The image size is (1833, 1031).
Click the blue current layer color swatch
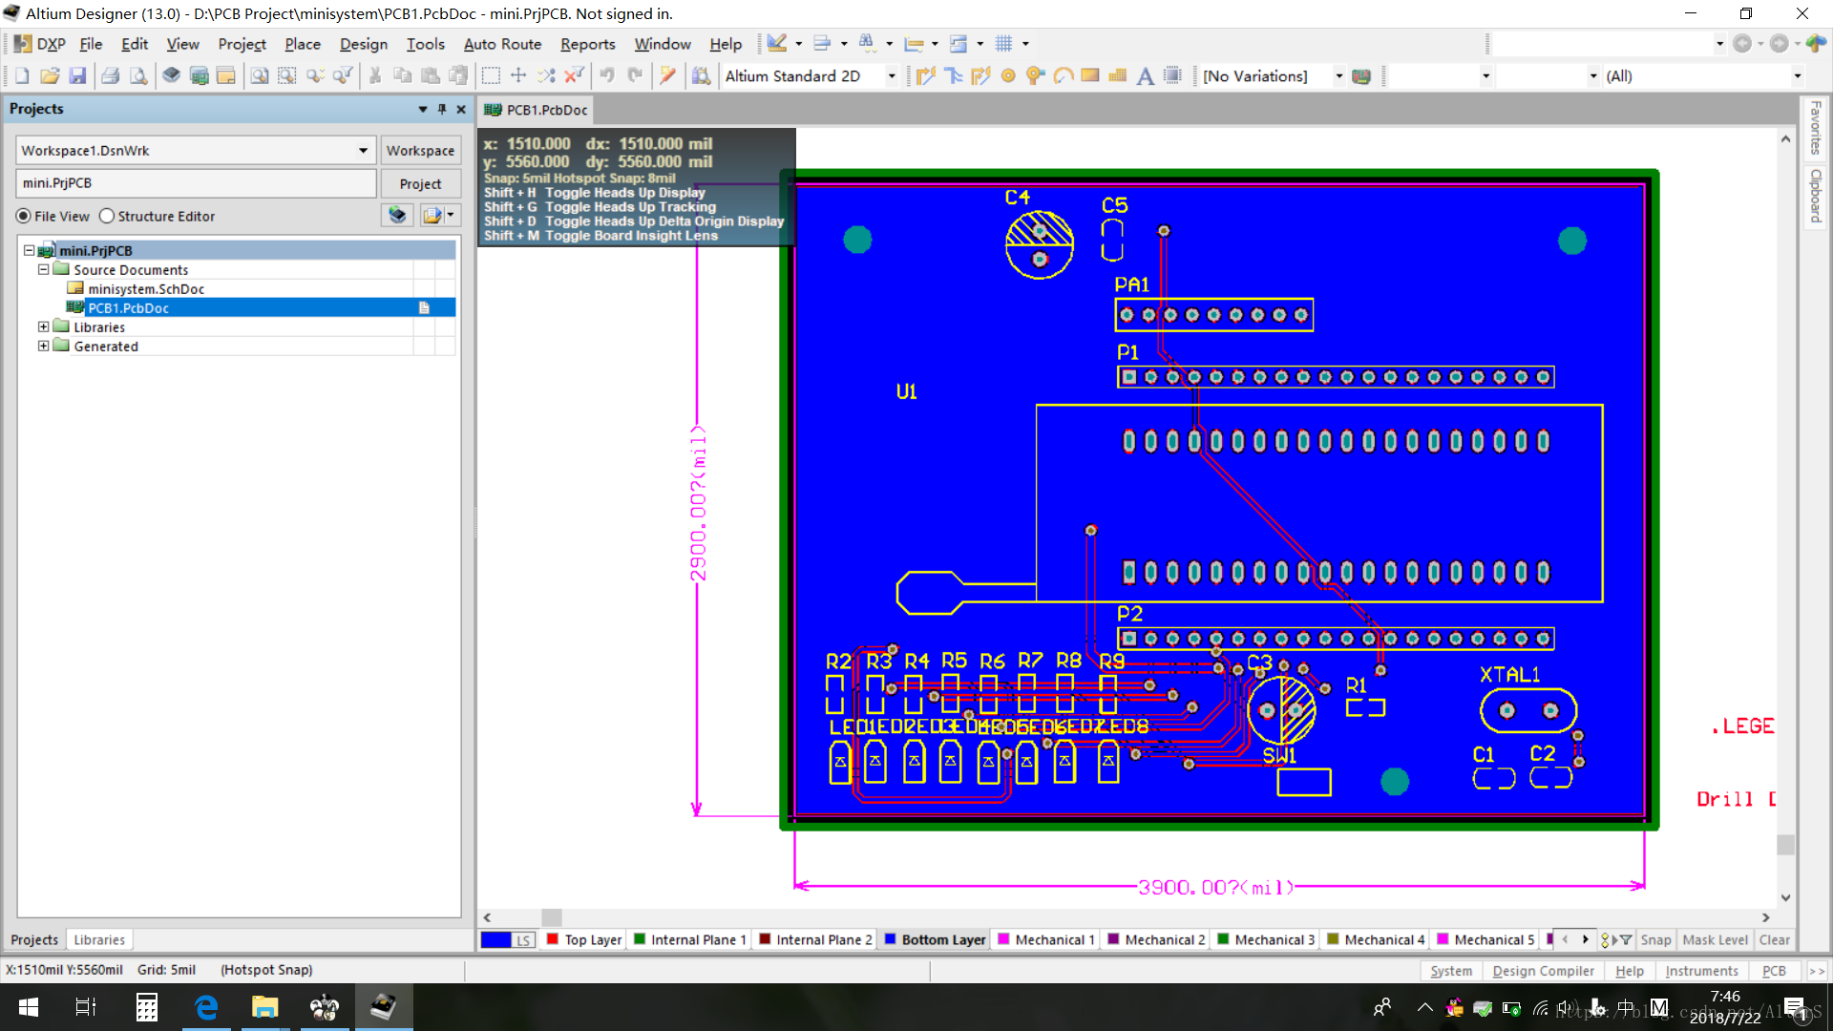pyautogui.click(x=495, y=940)
